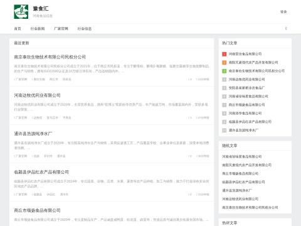Open 安阳县崔家桥 食品厂 entry in 热门文章
The height and width of the screenshot is (226, 301).
246,88
